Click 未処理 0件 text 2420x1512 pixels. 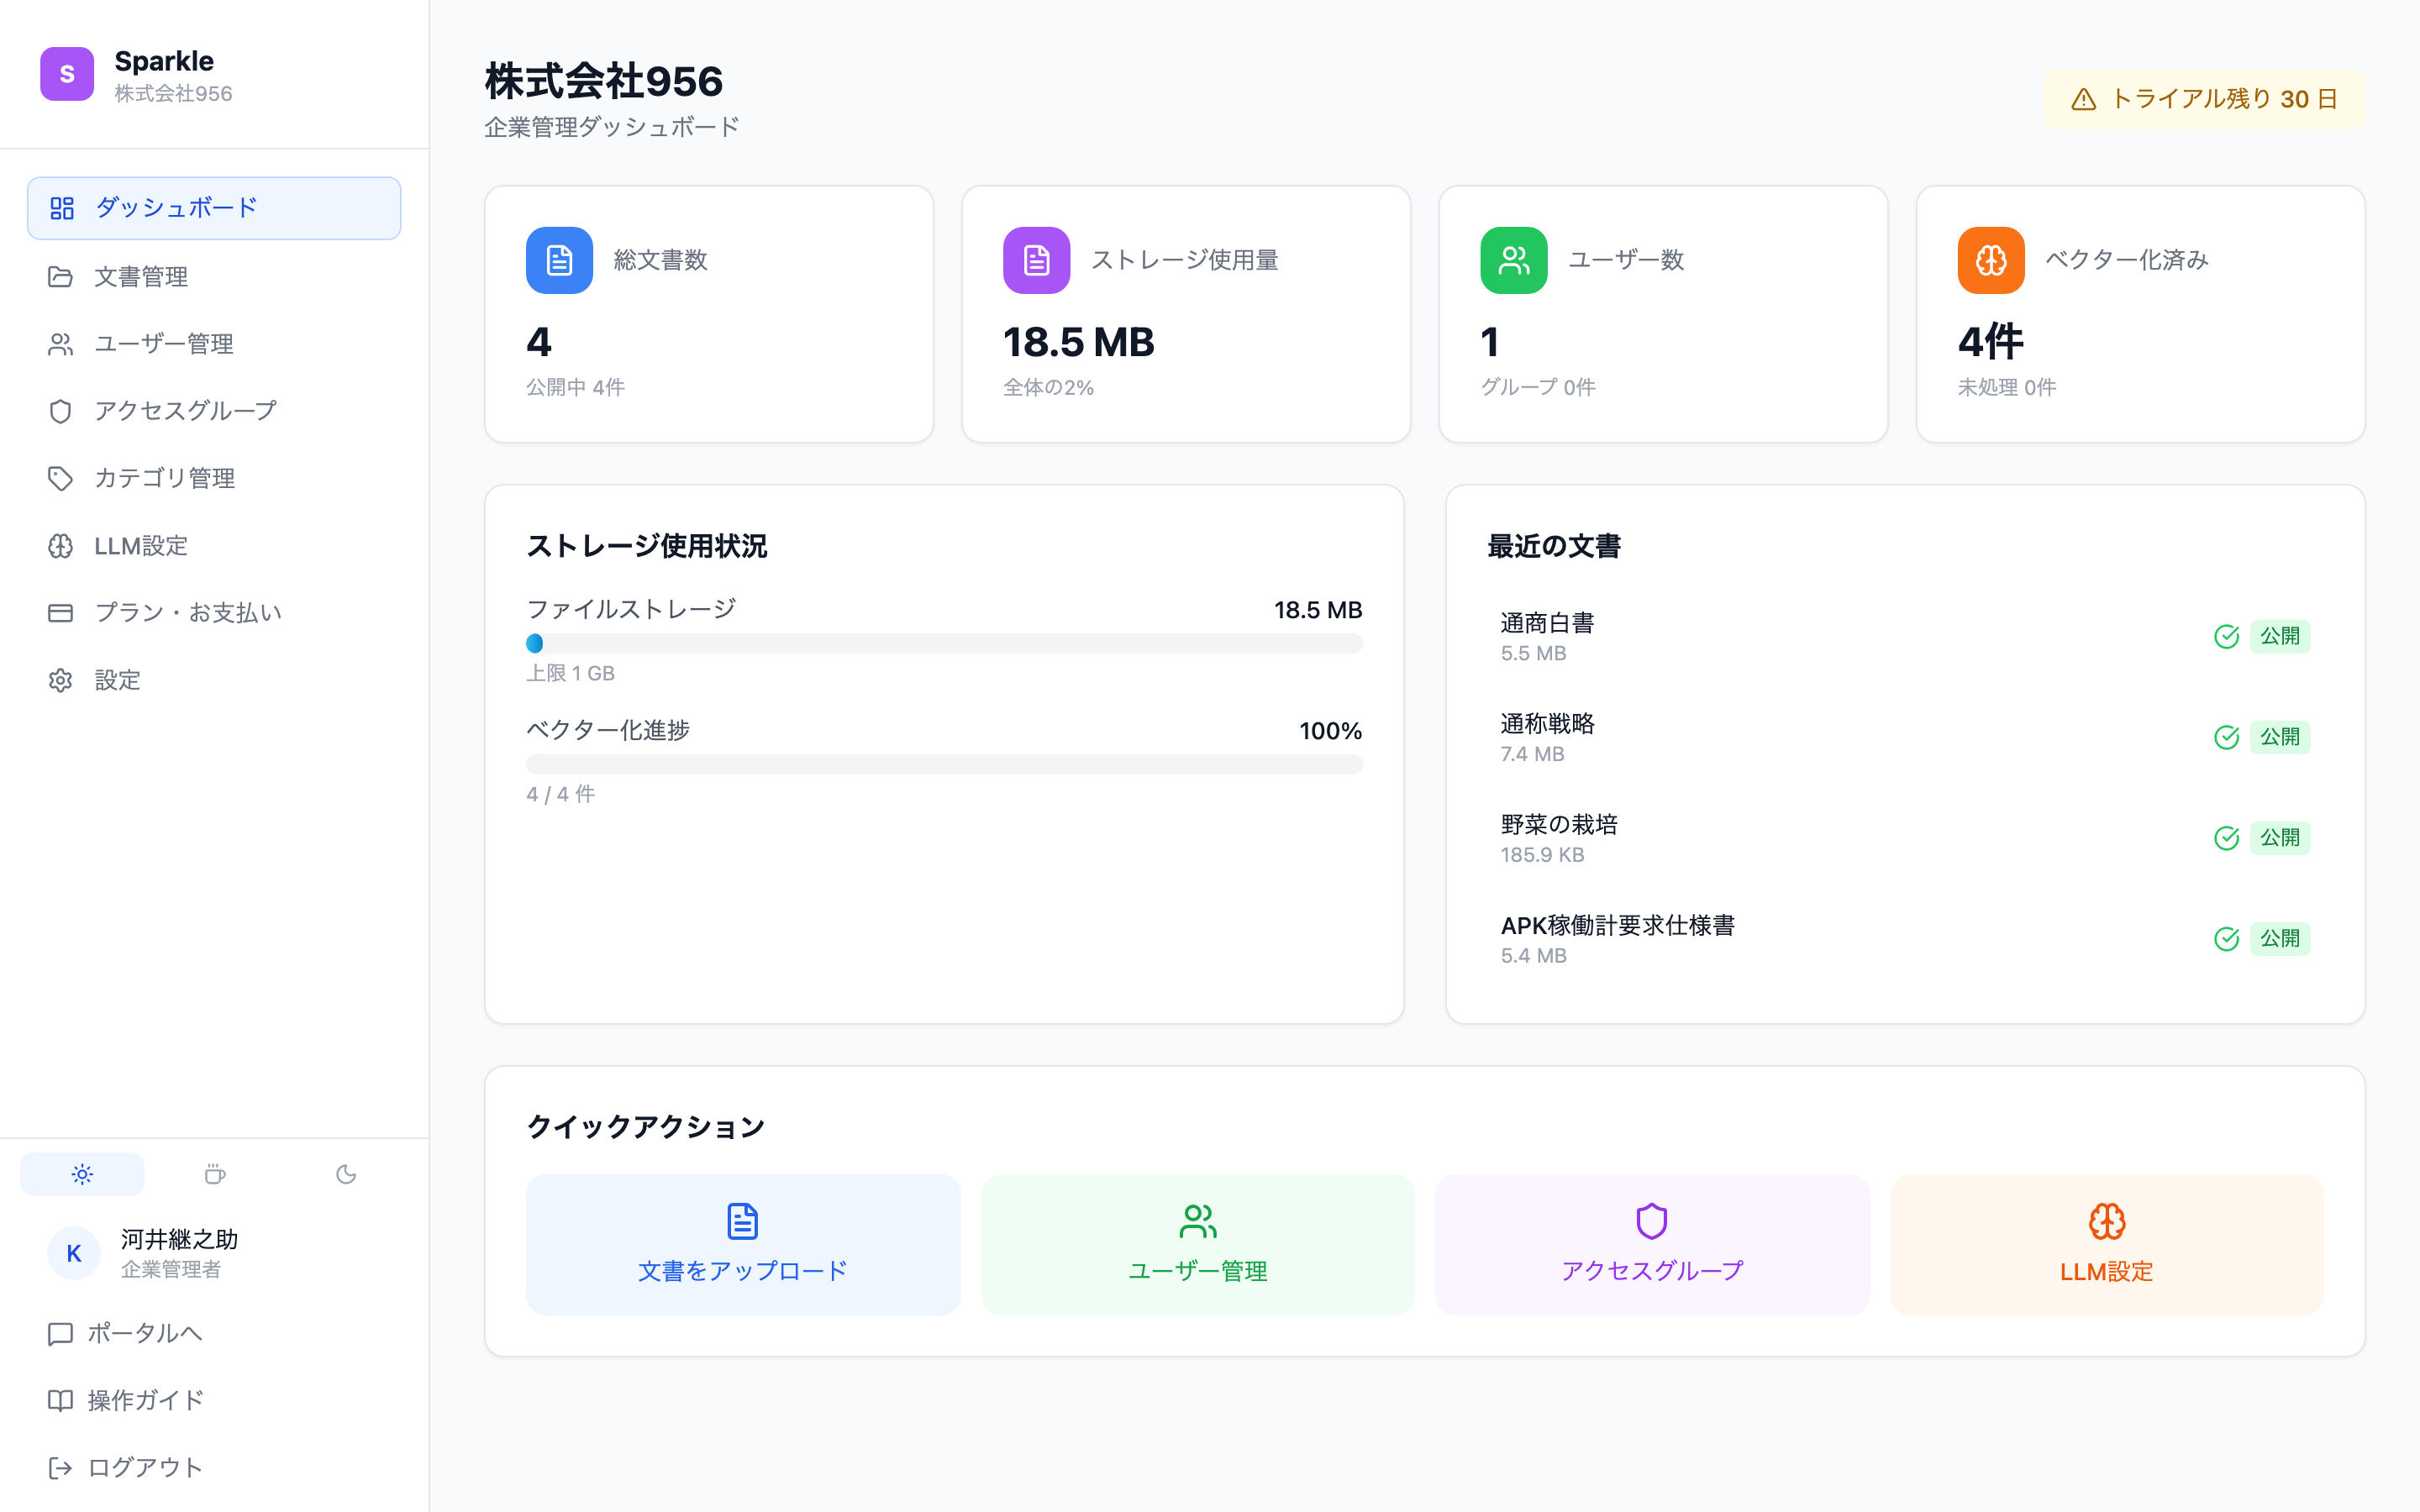tap(2006, 388)
